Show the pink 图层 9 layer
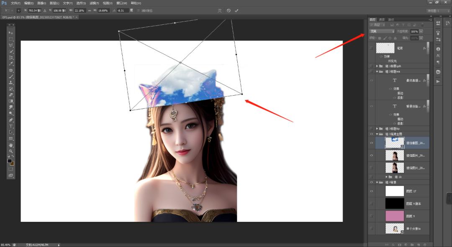This screenshot has height=247, width=452. [x=371, y=216]
